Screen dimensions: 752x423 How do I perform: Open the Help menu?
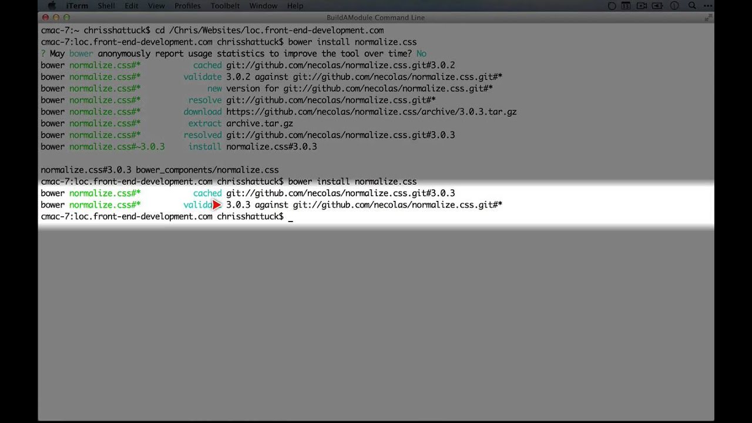(295, 6)
